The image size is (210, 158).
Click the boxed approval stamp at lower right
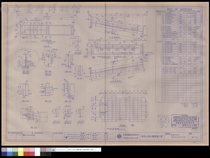[x=184, y=122]
